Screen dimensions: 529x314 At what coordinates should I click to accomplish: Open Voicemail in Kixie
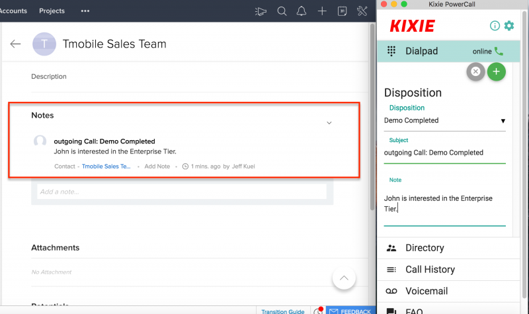pyautogui.click(x=448, y=291)
